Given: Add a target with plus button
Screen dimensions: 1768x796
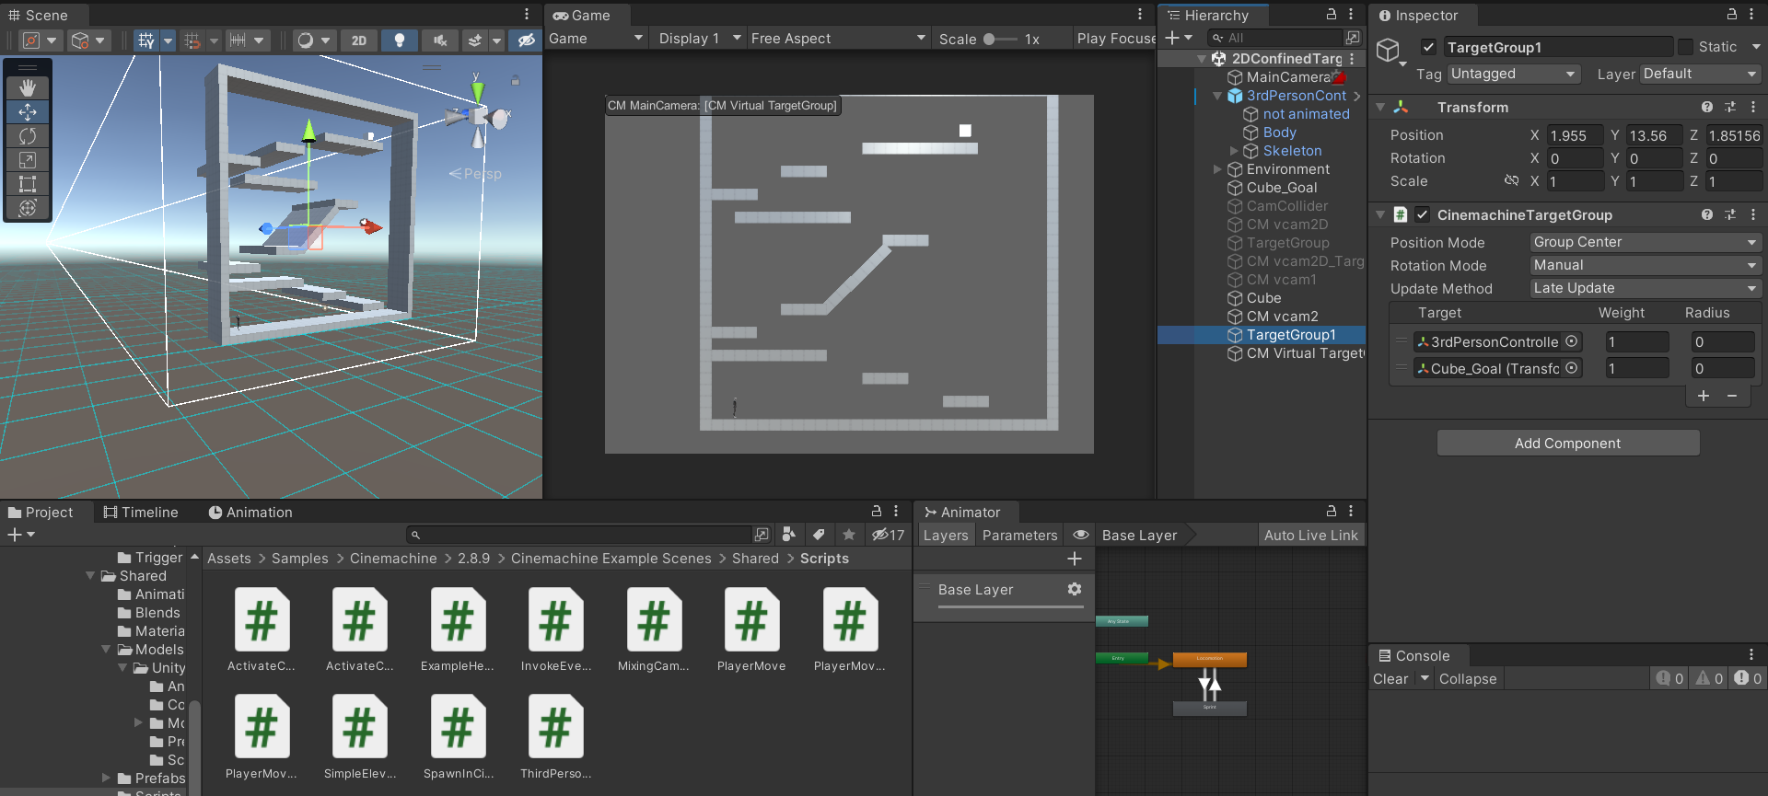Looking at the screenshot, I should click(x=1704, y=396).
